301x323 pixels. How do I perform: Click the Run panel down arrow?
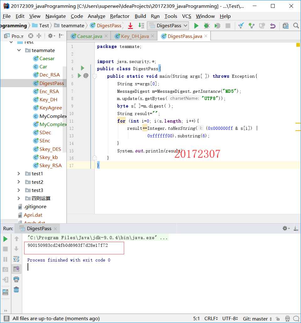pyautogui.click(x=17, y=249)
